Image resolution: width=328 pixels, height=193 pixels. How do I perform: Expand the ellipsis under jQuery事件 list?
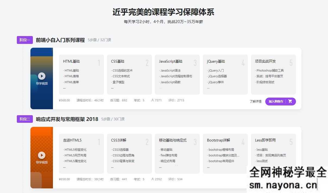click(208, 88)
